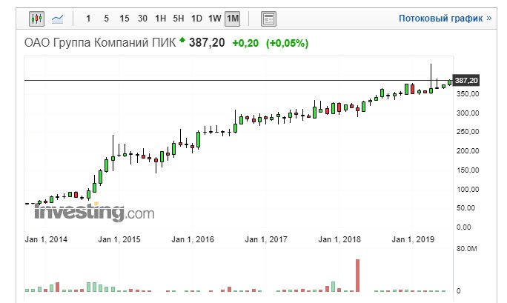Image resolution: width=507 pixels, height=303 pixels.
Task: Click the Jan 1, 2014 axis label
Action: click(x=46, y=239)
